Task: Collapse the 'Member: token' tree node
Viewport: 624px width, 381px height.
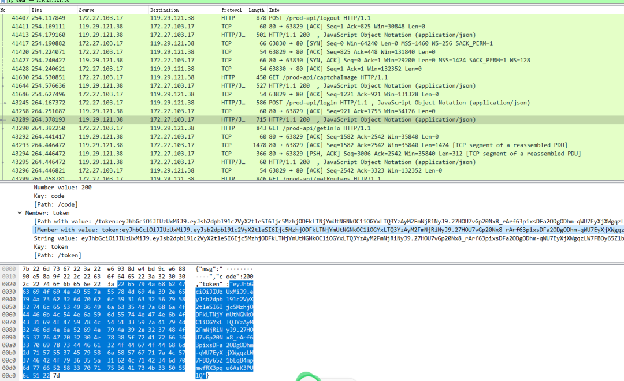Action: coord(20,213)
